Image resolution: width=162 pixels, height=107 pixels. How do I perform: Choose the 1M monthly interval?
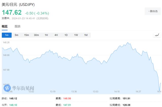[x=86, y=35]
